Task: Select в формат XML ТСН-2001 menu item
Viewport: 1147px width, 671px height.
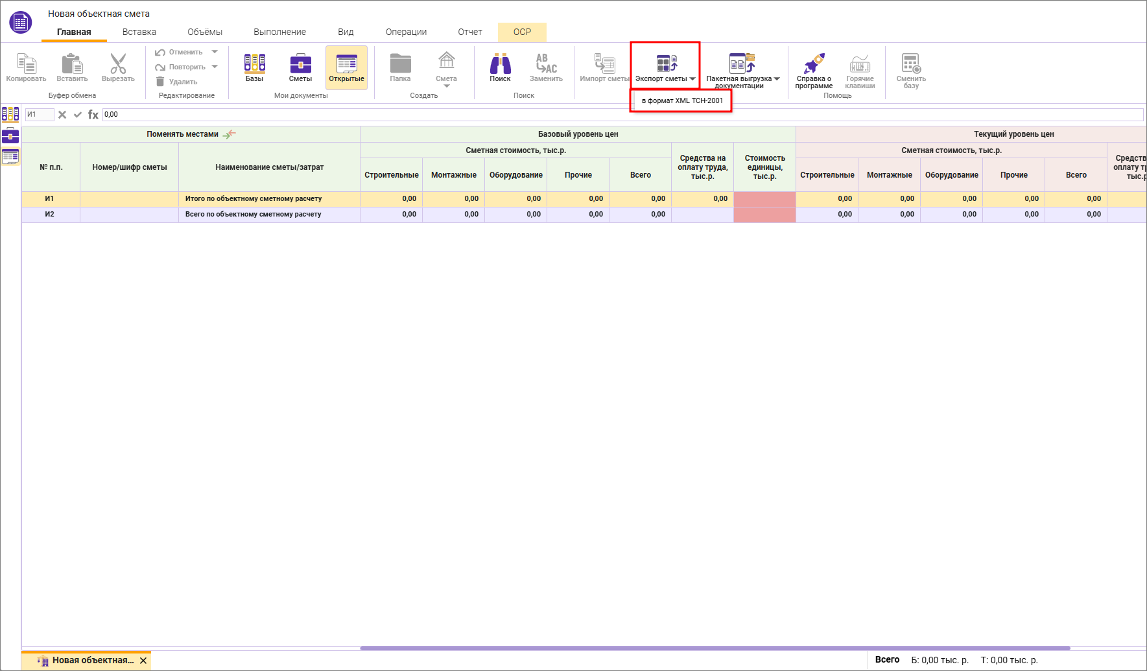Action: point(681,100)
